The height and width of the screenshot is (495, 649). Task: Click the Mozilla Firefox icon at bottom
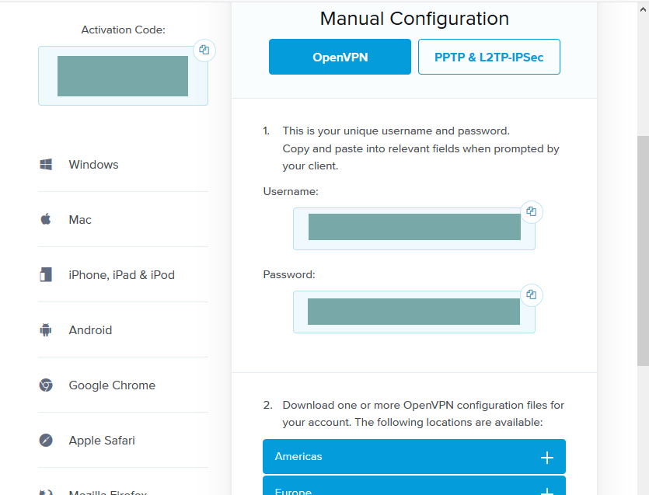coord(46,491)
